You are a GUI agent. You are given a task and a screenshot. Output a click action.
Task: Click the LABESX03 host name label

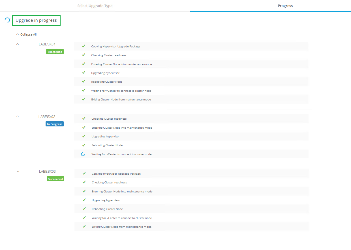(47, 172)
